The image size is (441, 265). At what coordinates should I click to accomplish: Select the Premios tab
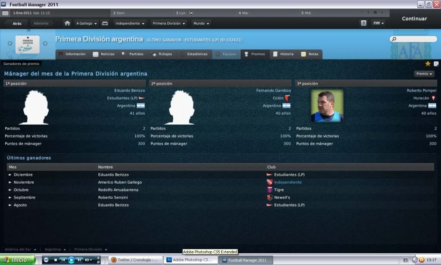pos(255,54)
